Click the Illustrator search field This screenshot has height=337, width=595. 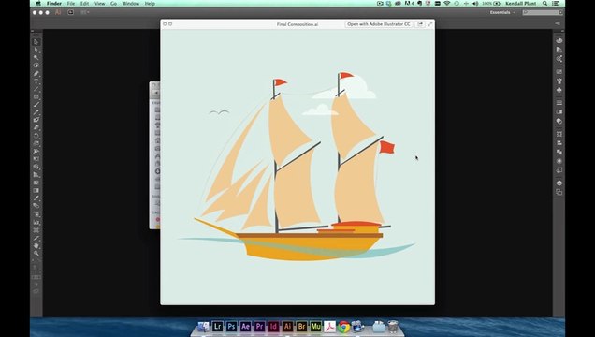pos(543,12)
